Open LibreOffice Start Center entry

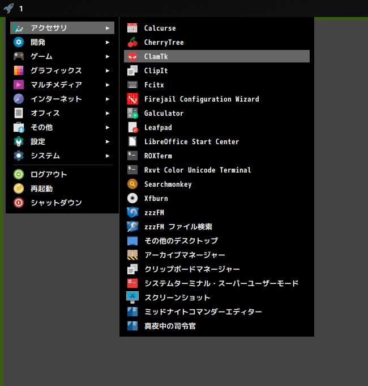(x=217, y=141)
